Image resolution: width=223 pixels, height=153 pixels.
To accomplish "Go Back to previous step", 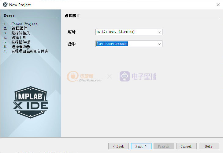I will 118,146.
